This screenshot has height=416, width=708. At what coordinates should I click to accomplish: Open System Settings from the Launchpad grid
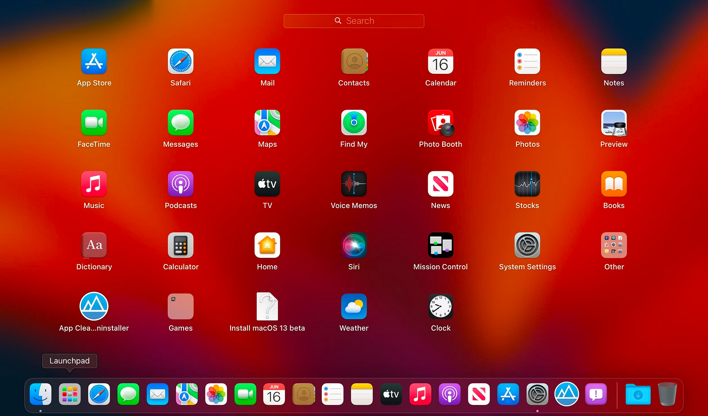(527, 245)
